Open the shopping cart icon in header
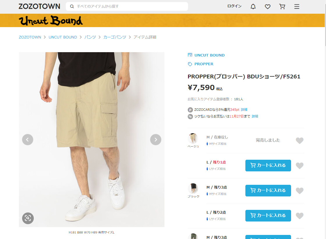The image size is (326, 239). click(x=282, y=7)
